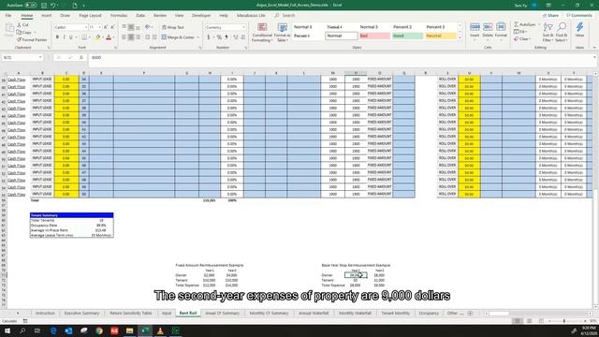The width and height of the screenshot is (599, 337).
Task: Open Find & Select menu
Action: coord(562,32)
